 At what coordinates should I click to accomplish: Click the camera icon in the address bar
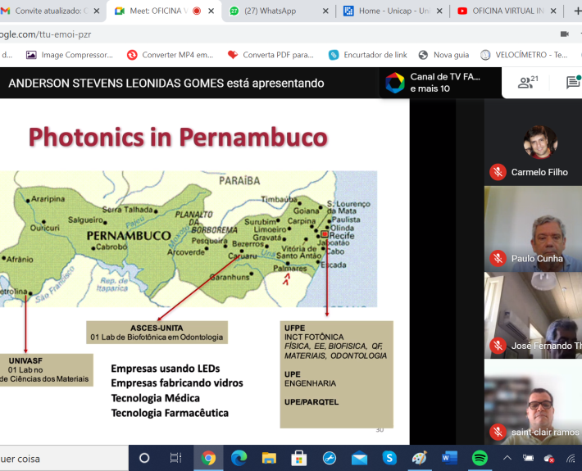563,34
